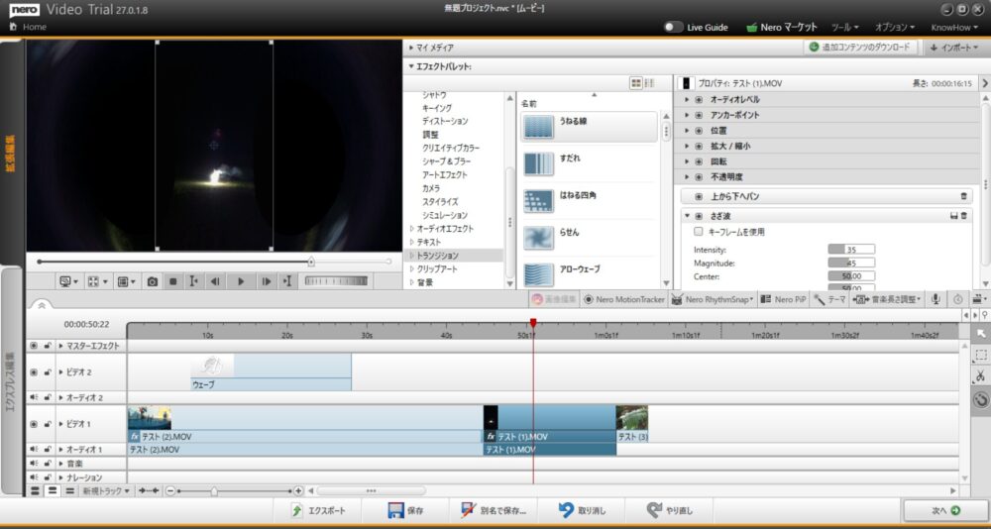Viewport: 991px width, 529px height.
Task: Click the stopwatch duration icon
Action: (x=957, y=299)
